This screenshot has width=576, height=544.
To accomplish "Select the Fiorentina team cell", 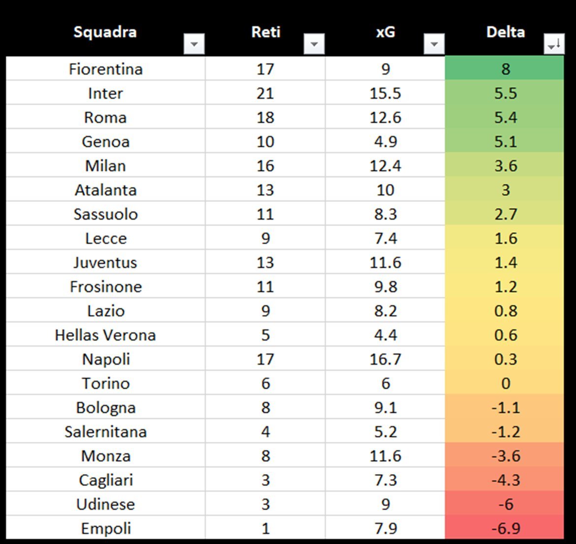I will (x=106, y=69).
